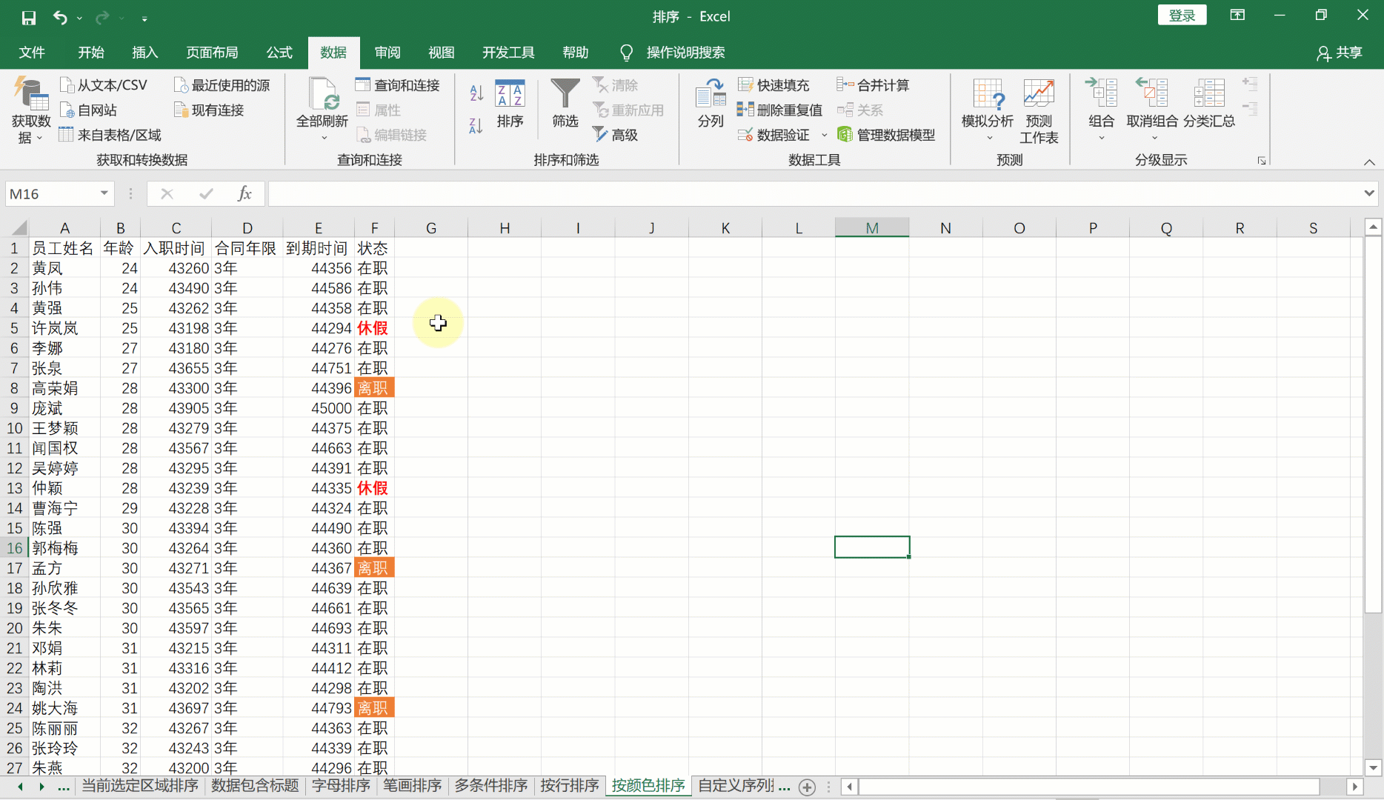Click 数据验证 icon

(773, 135)
